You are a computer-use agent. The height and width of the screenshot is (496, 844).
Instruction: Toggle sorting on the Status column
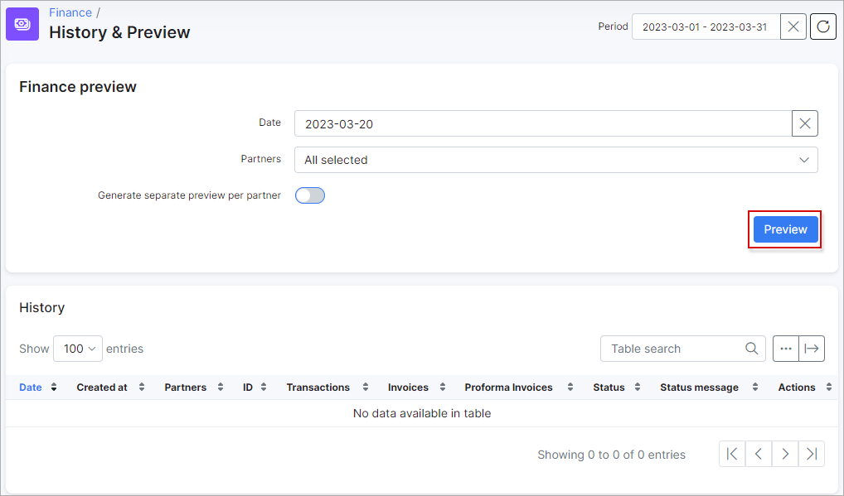[638, 387]
